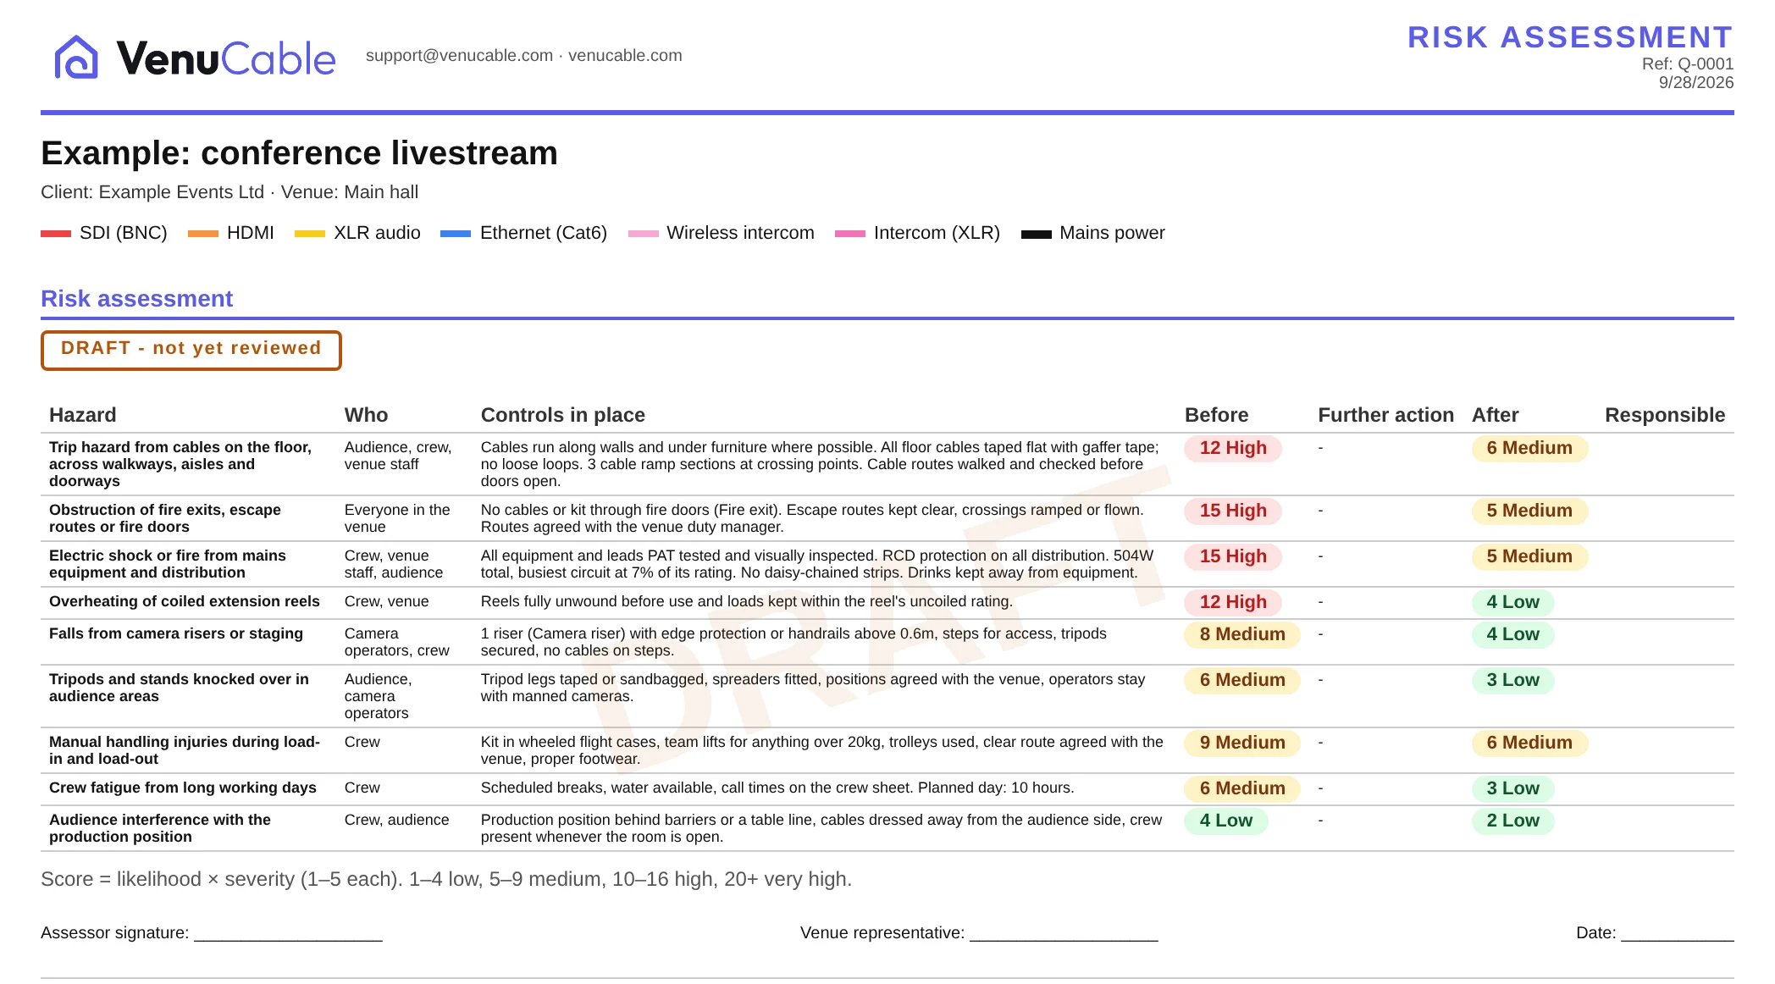Click the Ref: Q-0001 reference number
This screenshot has width=1775, height=984.
[1687, 64]
